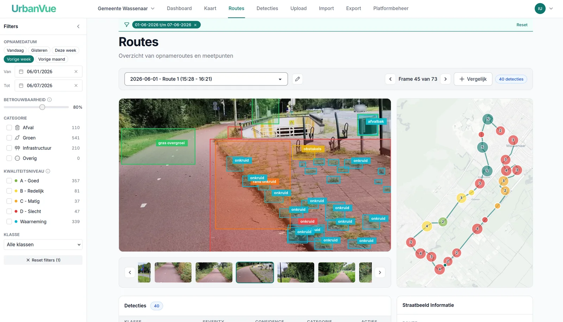Click the Vergelijk button
This screenshot has width=563, height=322.
pyautogui.click(x=473, y=79)
